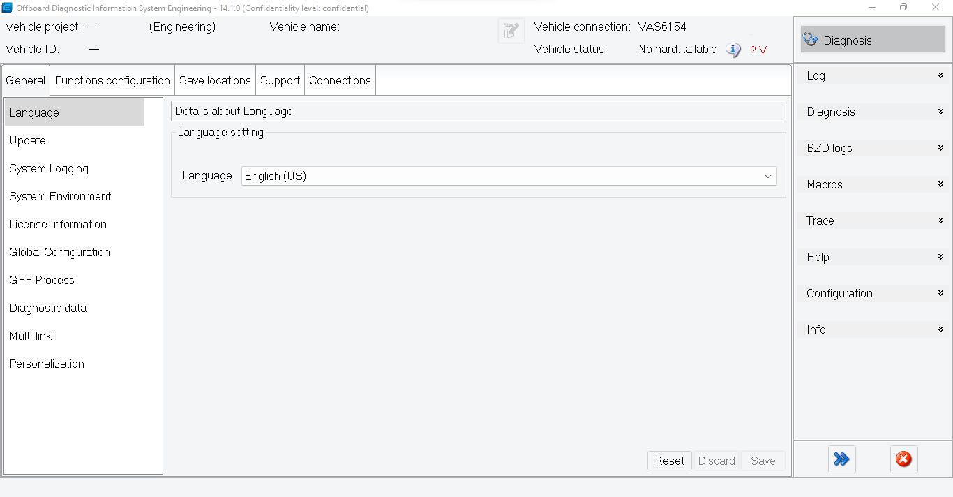The image size is (953, 497).
Task: Expand the BZD logs section
Action: pos(873,148)
